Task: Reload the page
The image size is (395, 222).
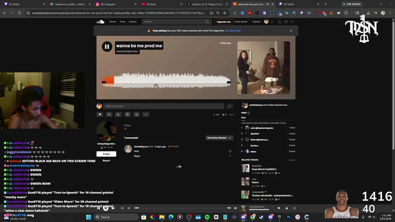Action: tap(19, 13)
